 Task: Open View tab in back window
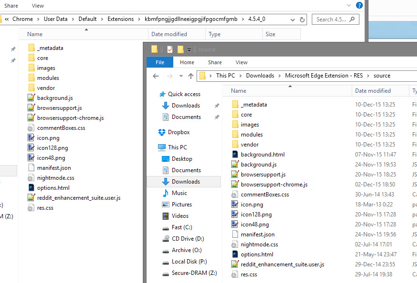click(38, 6)
